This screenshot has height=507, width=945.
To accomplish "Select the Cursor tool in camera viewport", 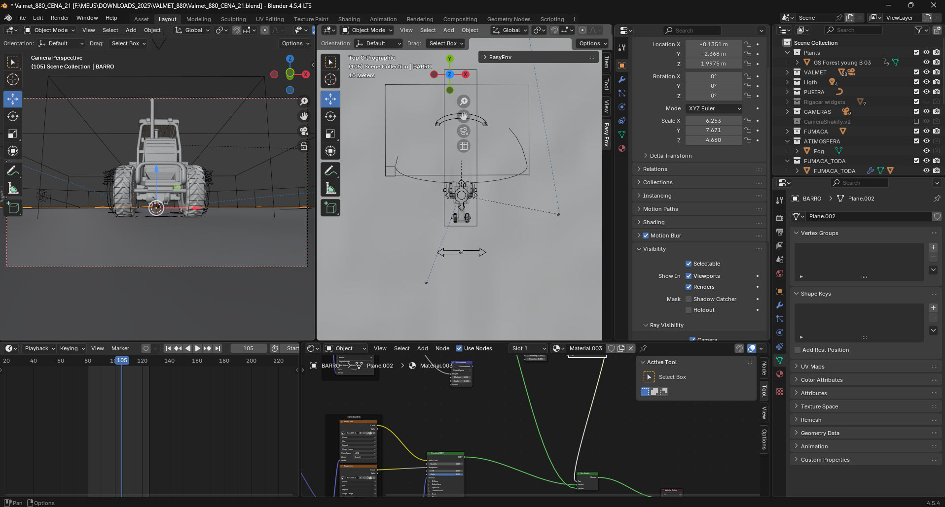I will [x=13, y=79].
